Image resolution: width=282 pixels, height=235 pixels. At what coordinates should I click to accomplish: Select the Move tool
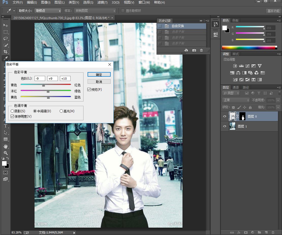coord(5,25)
